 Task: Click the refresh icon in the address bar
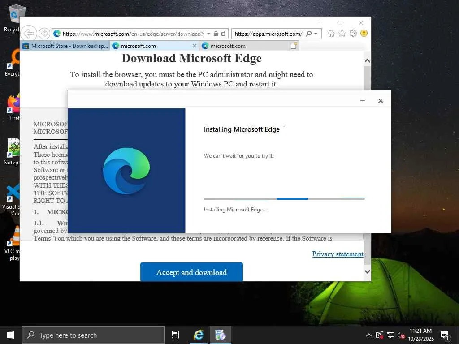223,34
